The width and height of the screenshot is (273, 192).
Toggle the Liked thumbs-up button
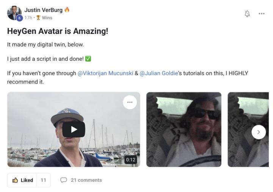tap(22, 180)
